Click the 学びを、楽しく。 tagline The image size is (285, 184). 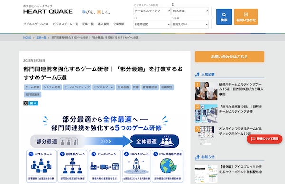96,12
